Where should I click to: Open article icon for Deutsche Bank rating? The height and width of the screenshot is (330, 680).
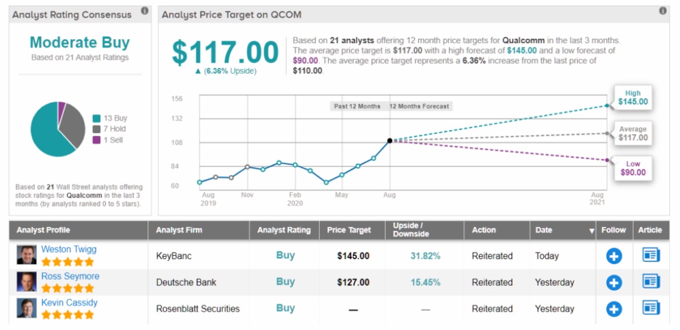pyautogui.click(x=651, y=281)
